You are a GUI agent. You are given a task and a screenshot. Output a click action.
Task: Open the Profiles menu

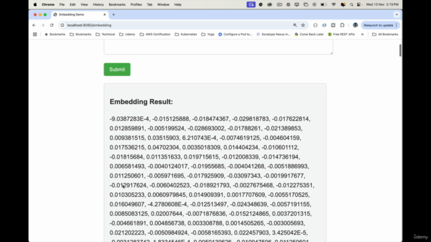136,5
